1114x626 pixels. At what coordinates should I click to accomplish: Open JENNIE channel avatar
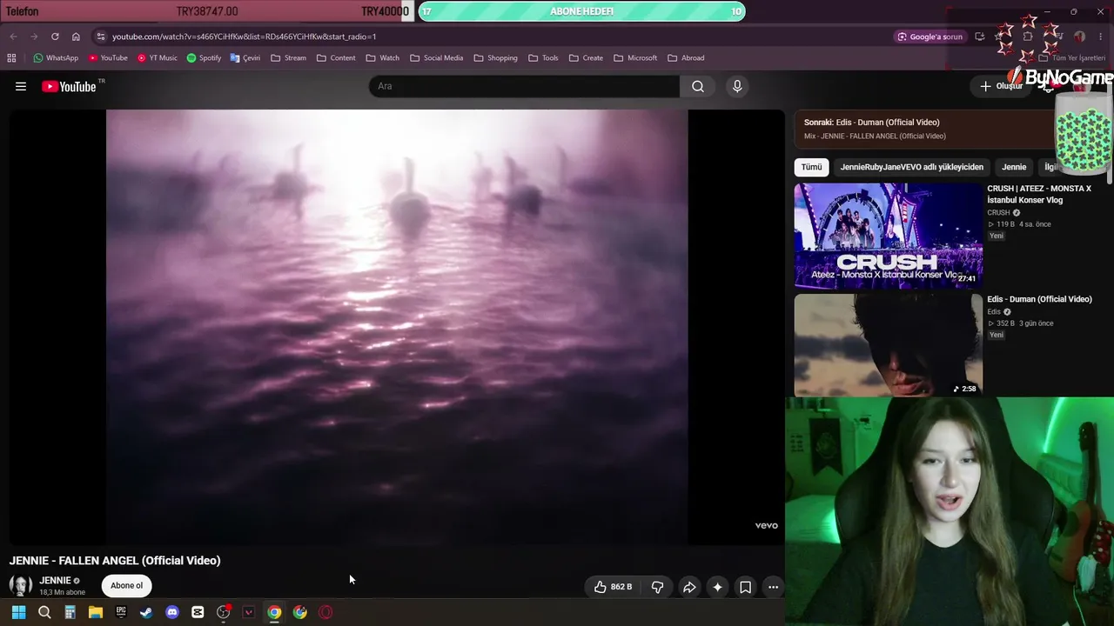coord(21,586)
